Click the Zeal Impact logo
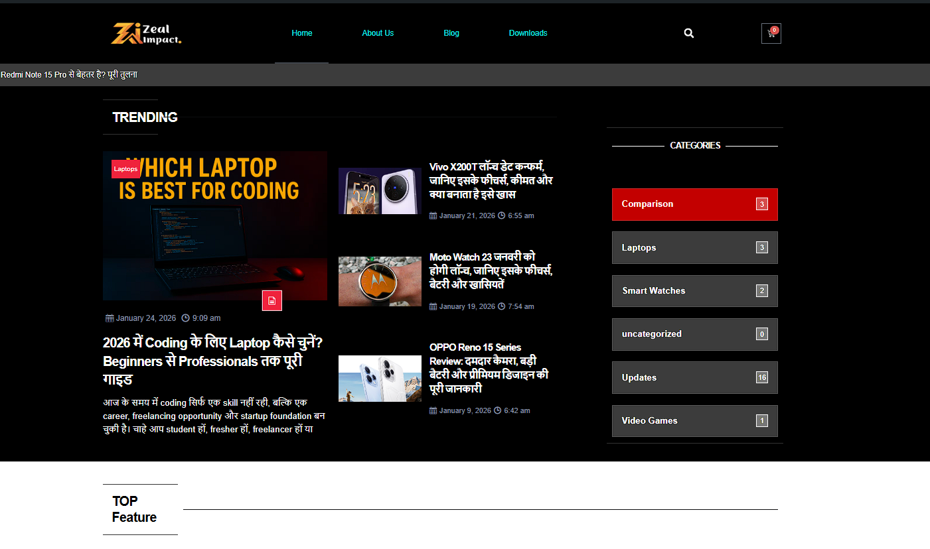This screenshot has height=549, width=930. pyautogui.click(x=146, y=34)
